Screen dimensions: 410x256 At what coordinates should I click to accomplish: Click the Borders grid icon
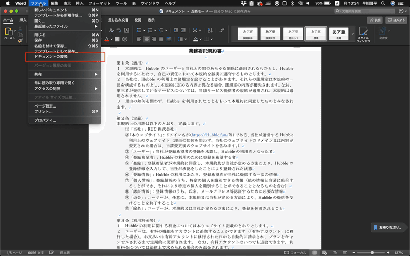(207, 39)
